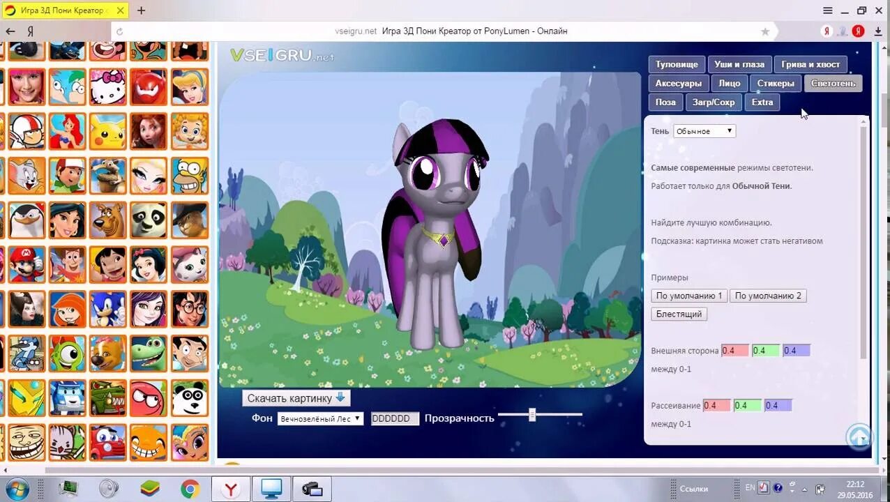Adjust the Прозрачность transparency slider handle

[532, 415]
